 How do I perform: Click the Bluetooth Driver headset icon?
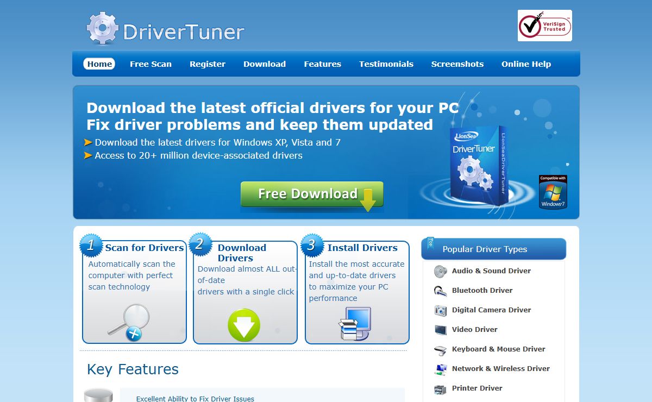[441, 291]
